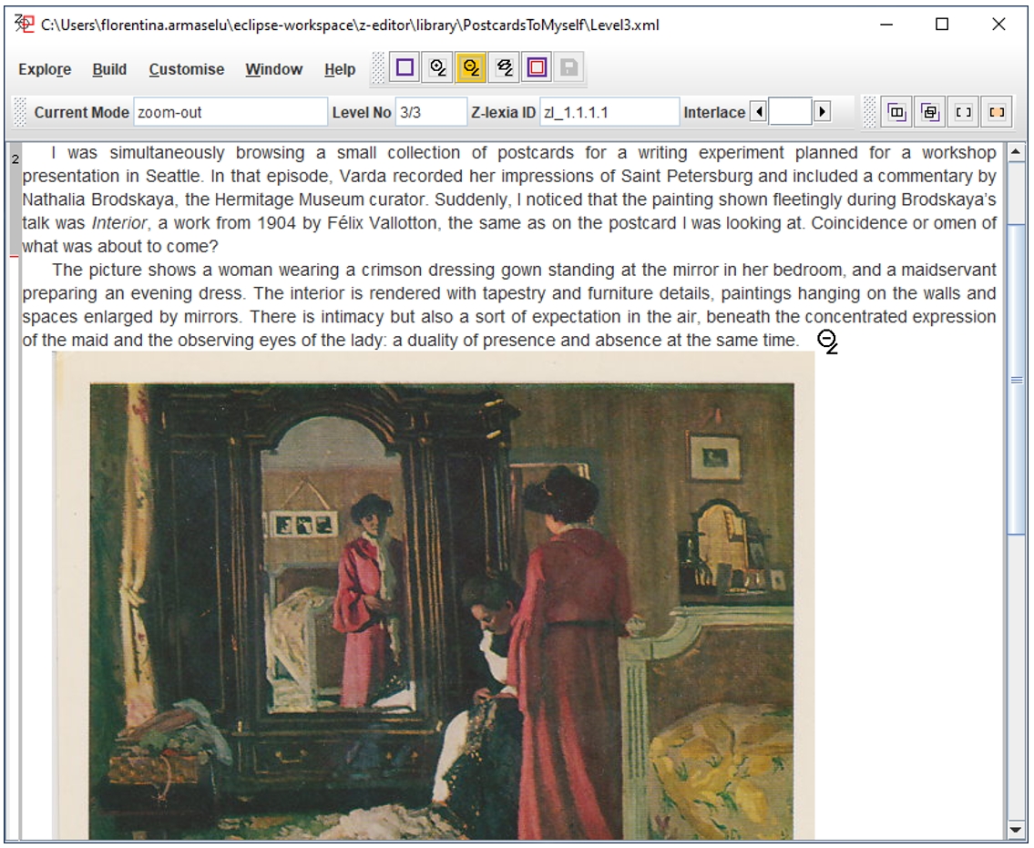Click the Current Mode field showing zoom-out
The width and height of the screenshot is (1034, 848).
point(230,112)
